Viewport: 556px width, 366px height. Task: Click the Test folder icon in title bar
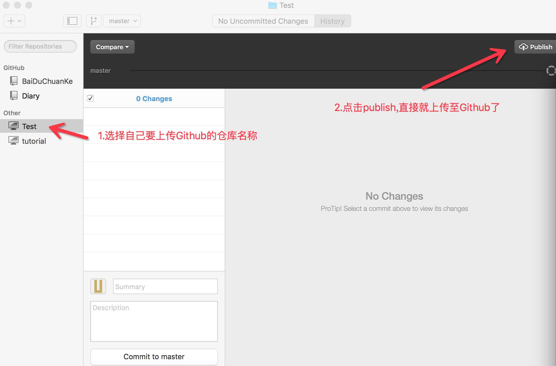pyautogui.click(x=272, y=5)
